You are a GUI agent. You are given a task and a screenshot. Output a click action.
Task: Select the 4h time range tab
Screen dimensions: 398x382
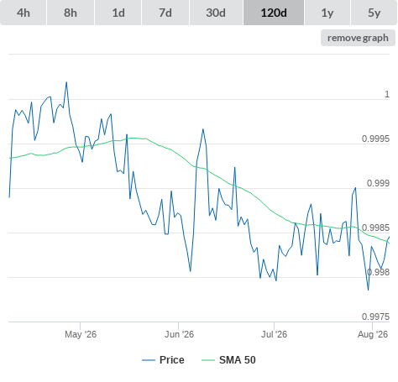pos(23,13)
